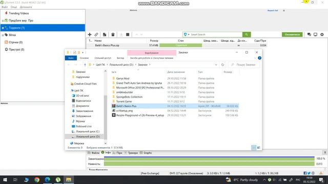Switch to the Файли tab in detail pane

point(93,153)
